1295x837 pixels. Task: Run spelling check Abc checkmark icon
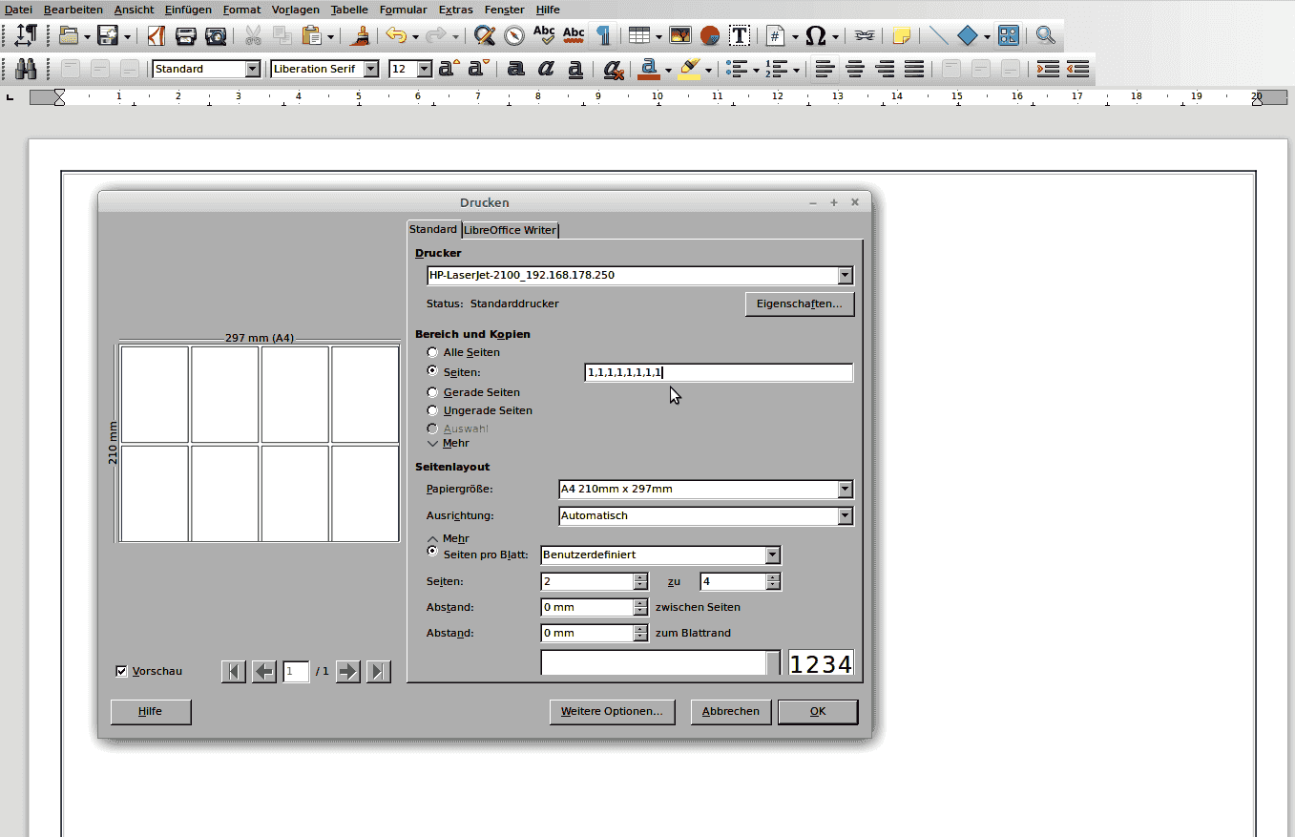pyautogui.click(x=544, y=36)
